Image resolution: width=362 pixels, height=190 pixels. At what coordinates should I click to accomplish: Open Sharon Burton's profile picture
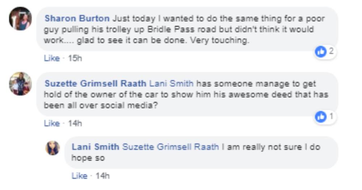(x=20, y=19)
